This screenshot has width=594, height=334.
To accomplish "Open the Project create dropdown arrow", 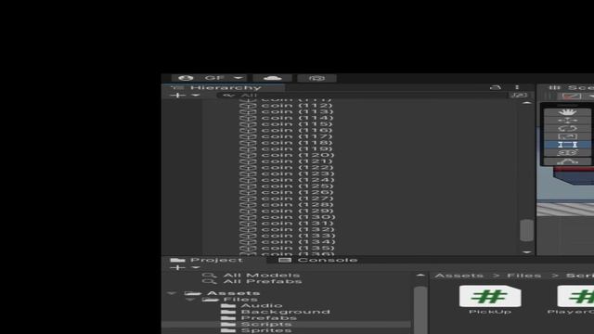I will (x=196, y=268).
